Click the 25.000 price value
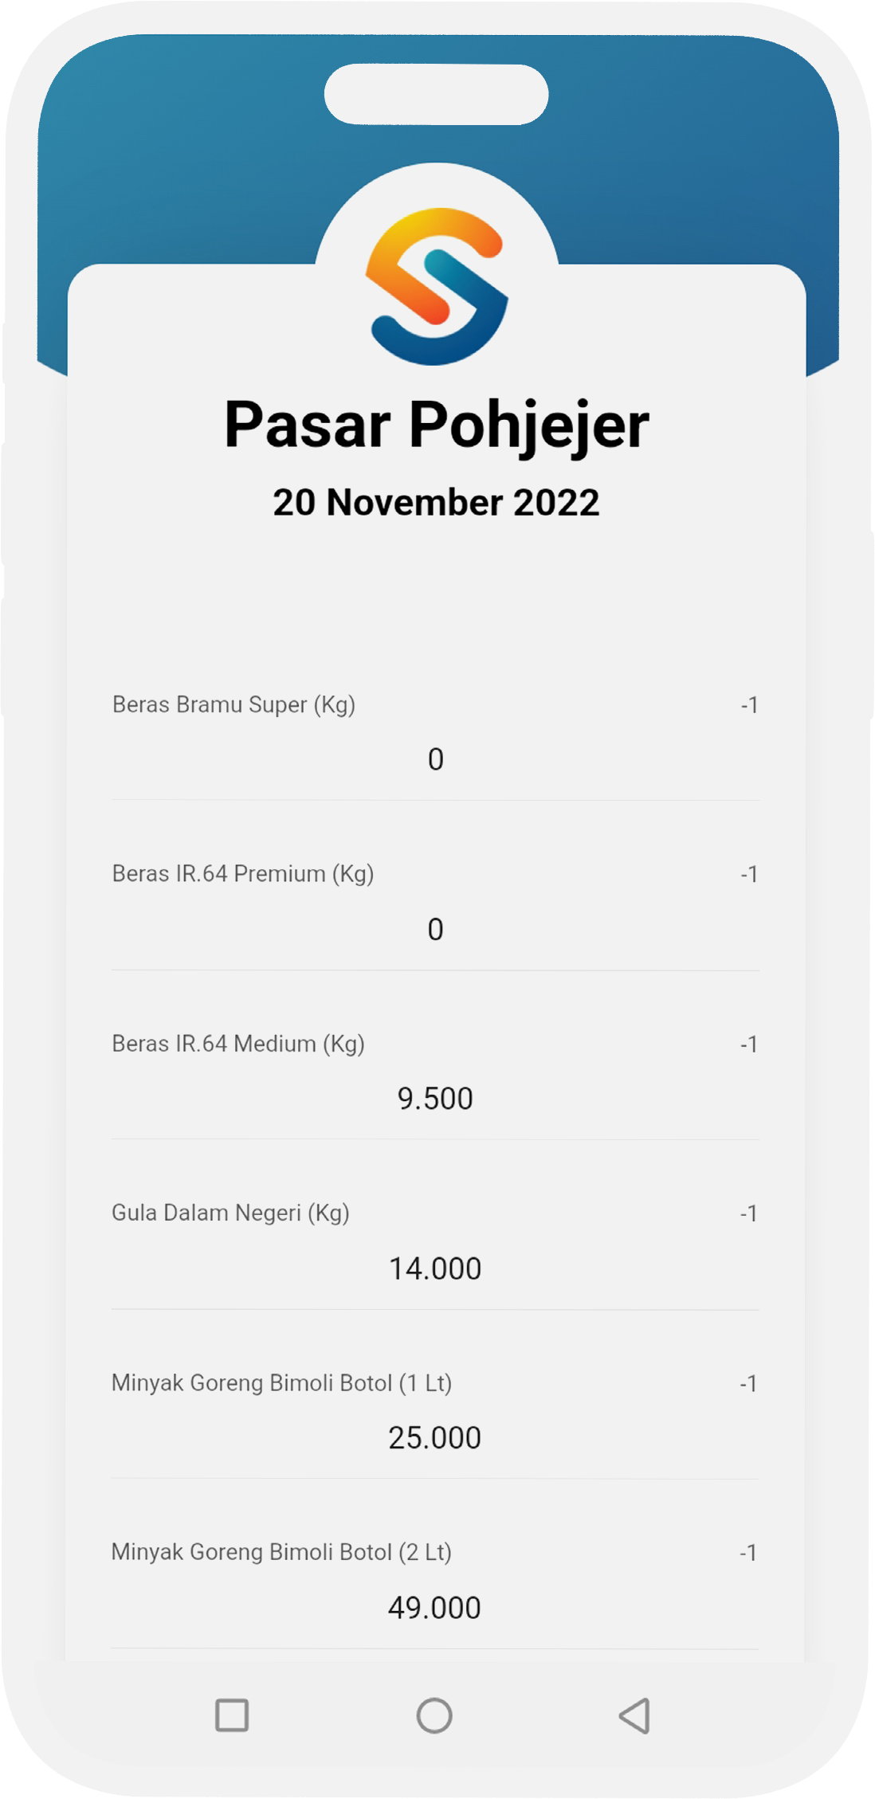Viewport: 875px width, 1799px height. 435,1438
